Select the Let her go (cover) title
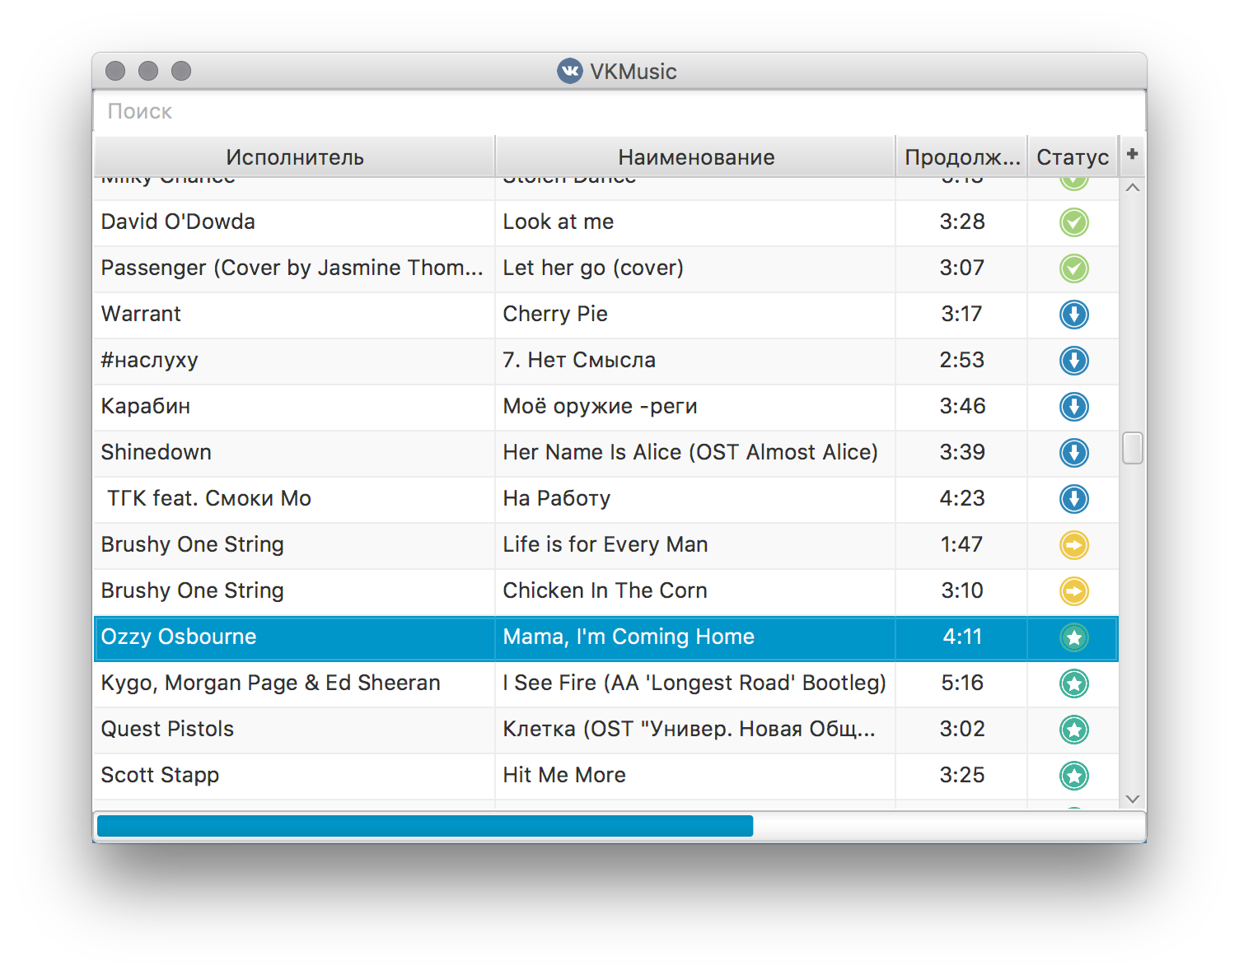The image size is (1239, 975). click(x=695, y=268)
